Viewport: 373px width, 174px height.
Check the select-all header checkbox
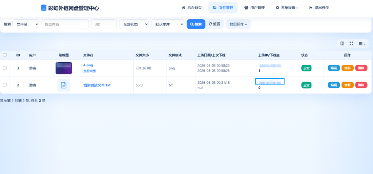point(4,55)
